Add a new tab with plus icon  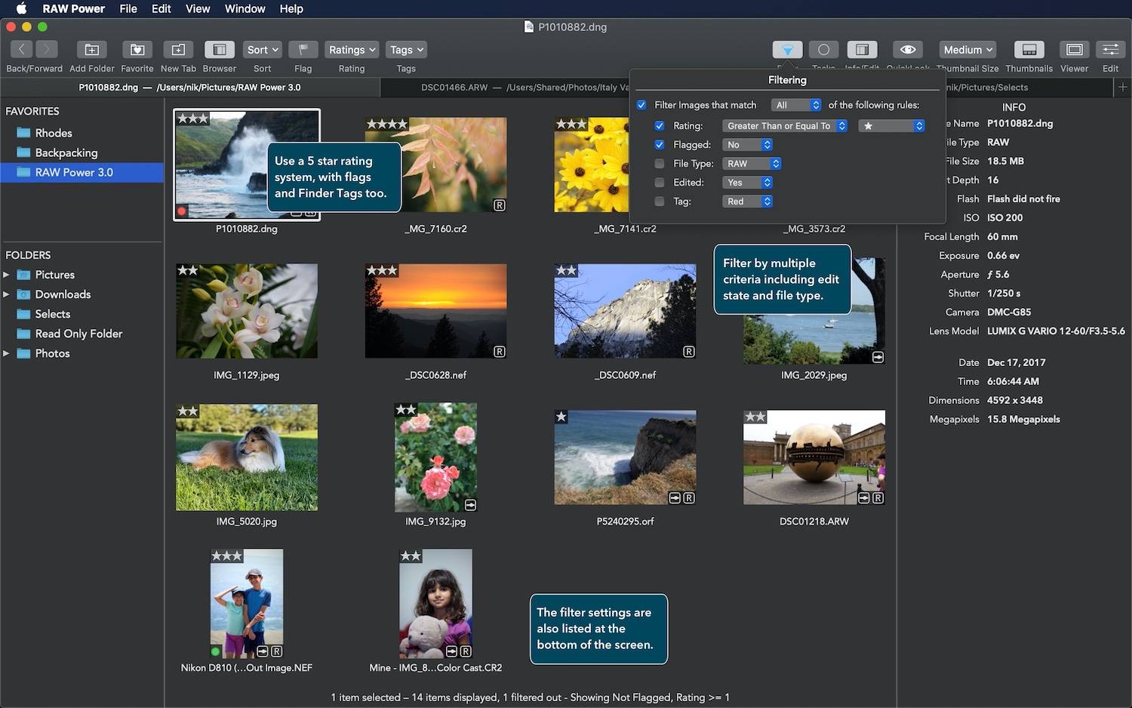[1123, 87]
